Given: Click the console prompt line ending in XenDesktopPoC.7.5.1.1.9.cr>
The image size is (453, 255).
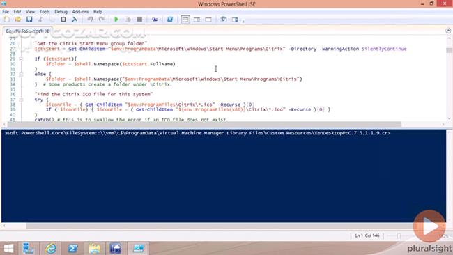Looking at the screenshot, I should pos(198,133).
